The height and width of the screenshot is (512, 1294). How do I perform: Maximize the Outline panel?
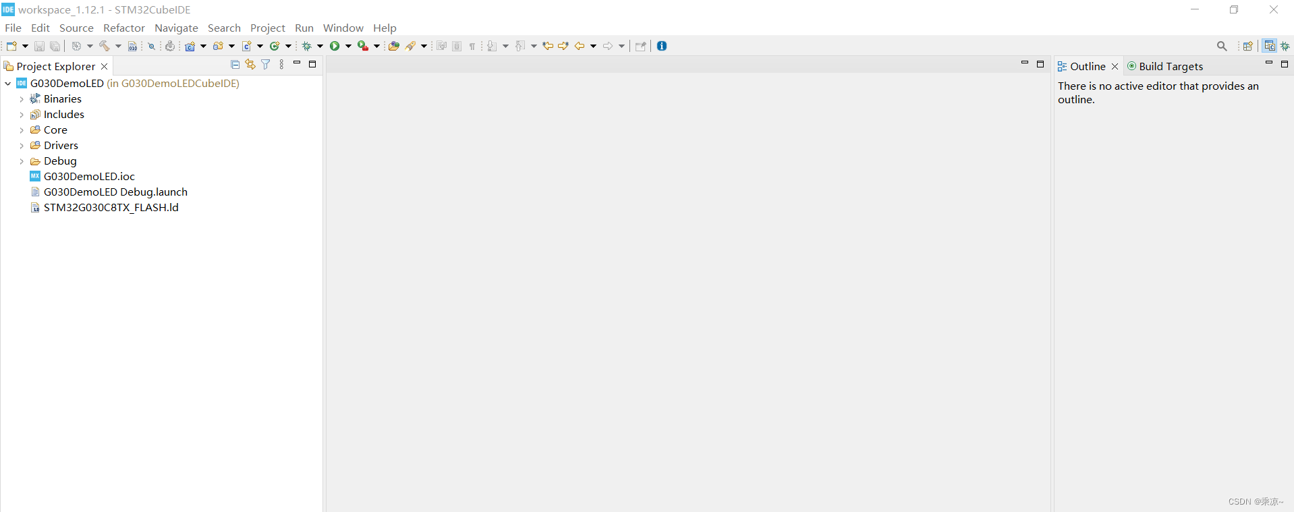coord(1285,64)
